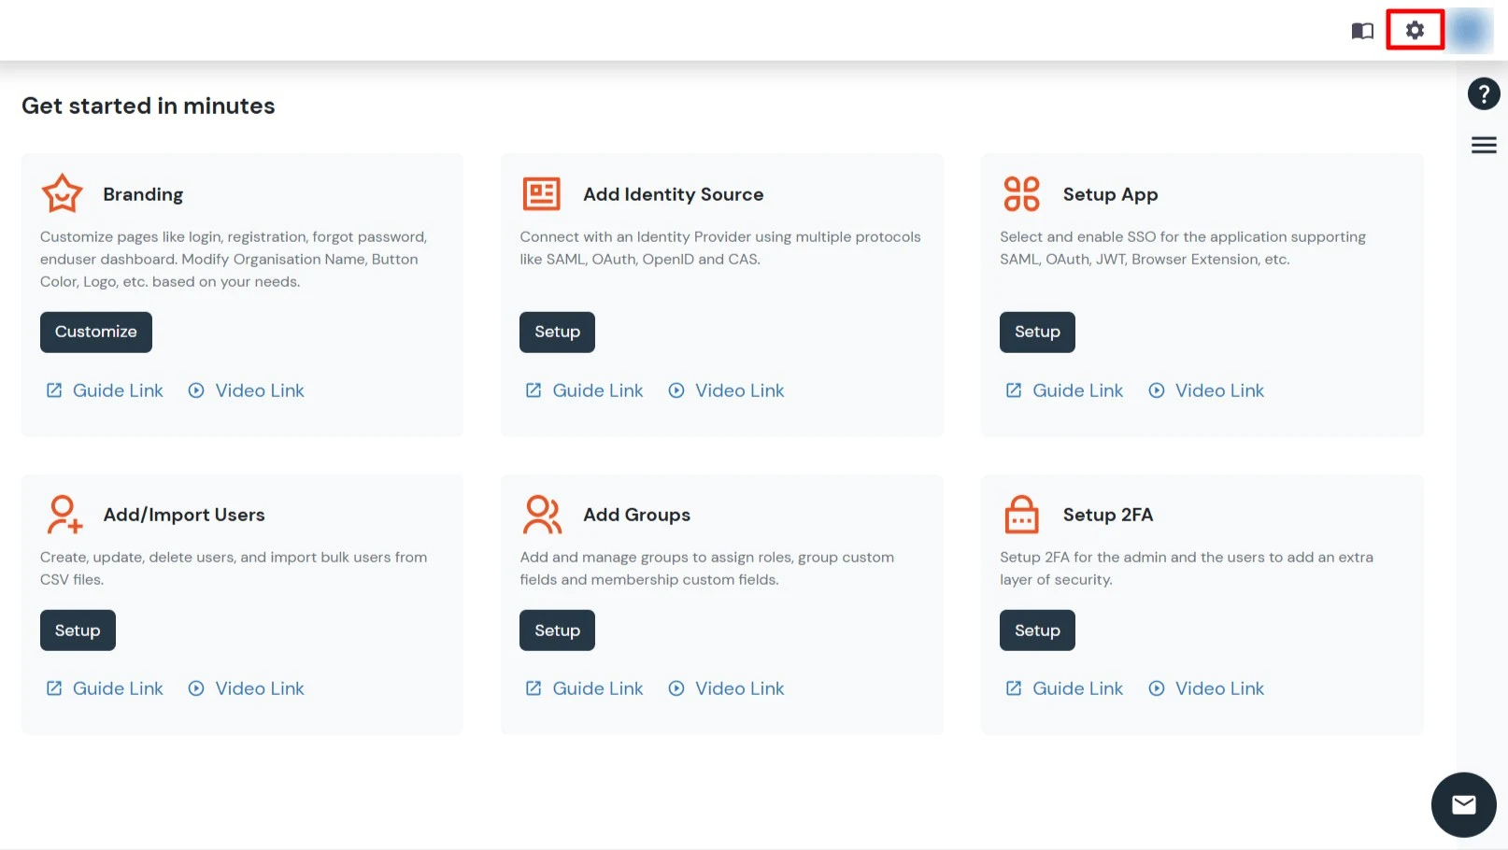Click the Add Identity Source card icon
Image resolution: width=1508 pixels, height=850 pixels.
click(541, 193)
